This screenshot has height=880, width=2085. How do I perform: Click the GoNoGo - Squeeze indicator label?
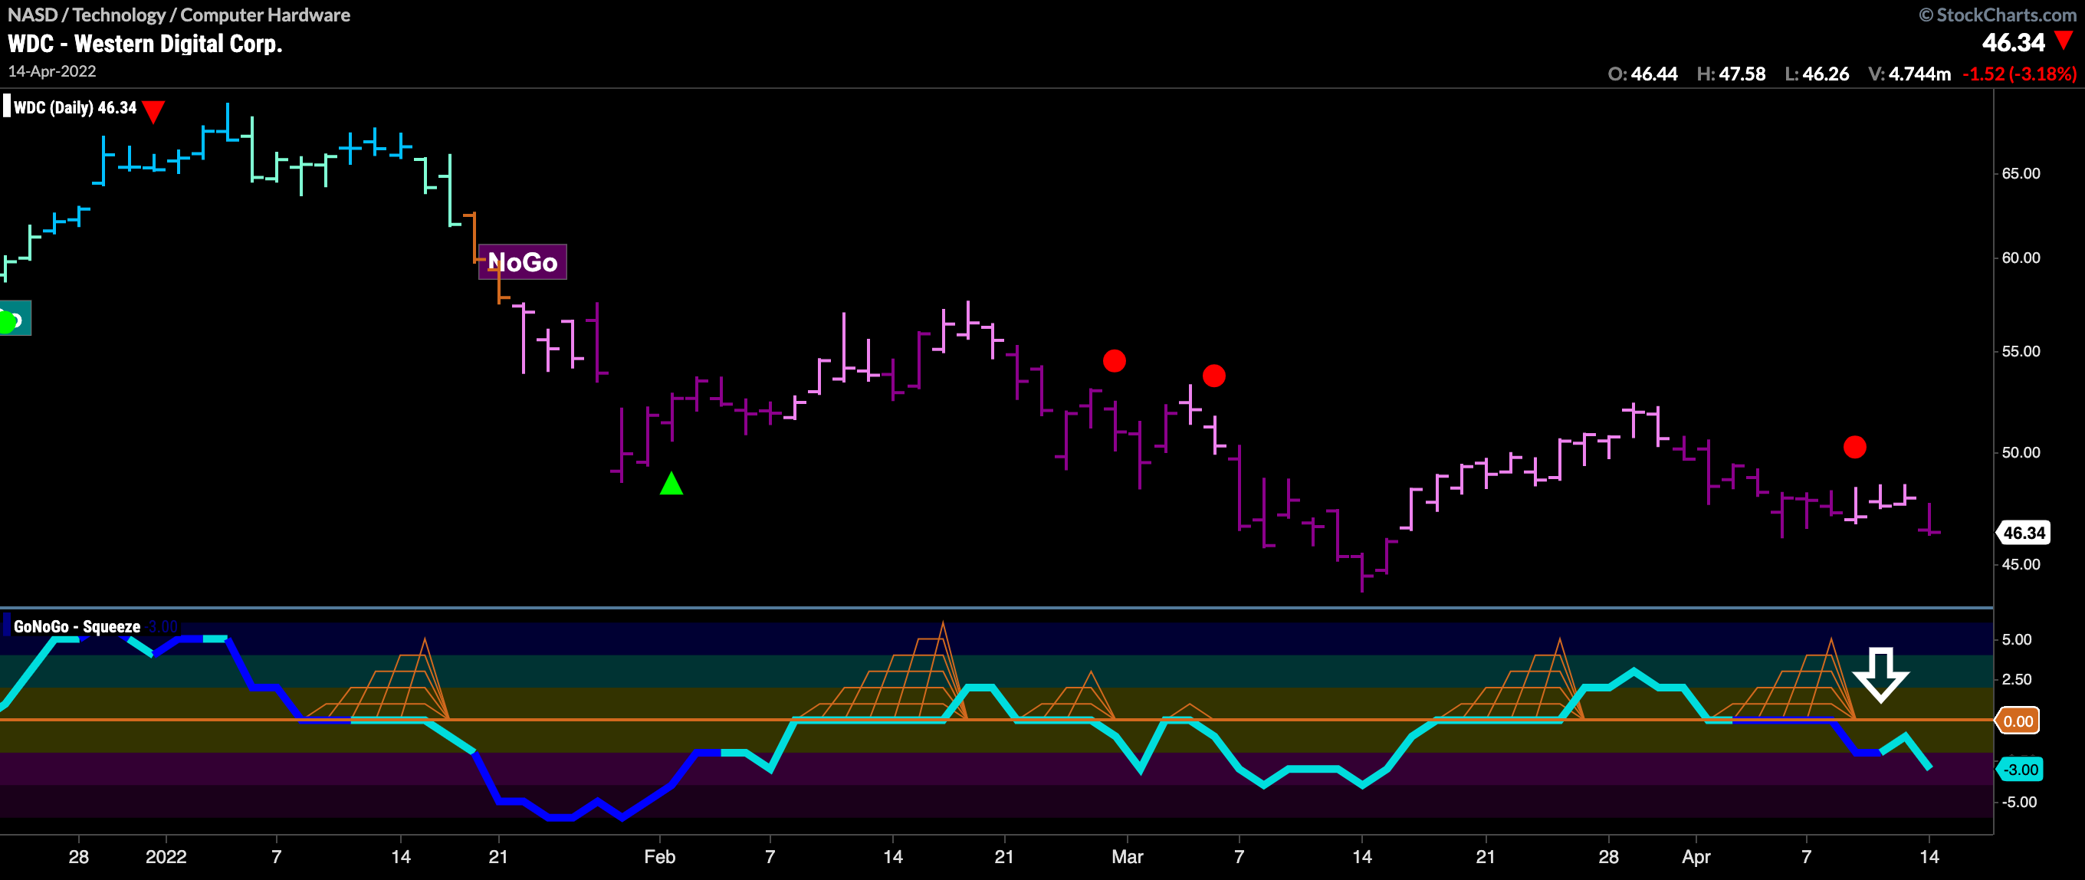coord(77,626)
